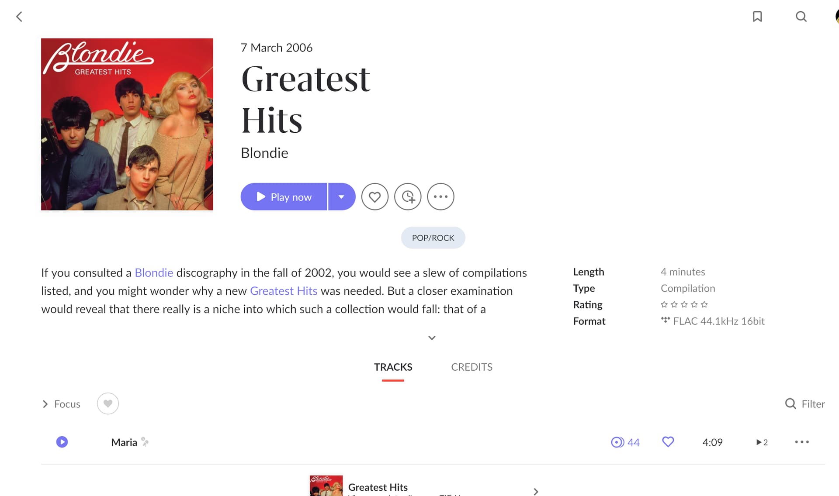Open the bookmark icon in the header
The image size is (839, 496).
[757, 17]
